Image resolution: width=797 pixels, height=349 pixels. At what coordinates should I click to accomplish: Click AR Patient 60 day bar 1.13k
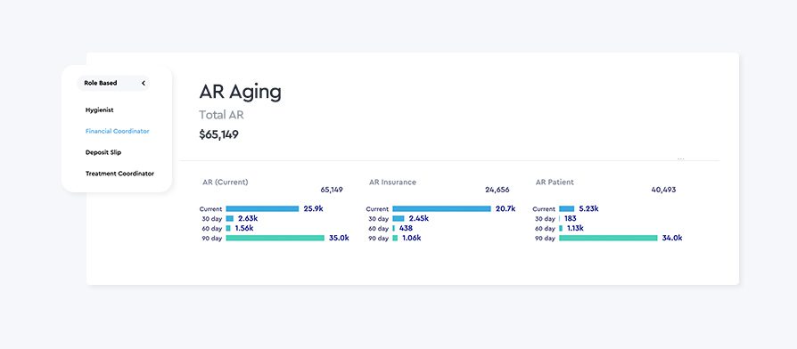pyautogui.click(x=561, y=228)
